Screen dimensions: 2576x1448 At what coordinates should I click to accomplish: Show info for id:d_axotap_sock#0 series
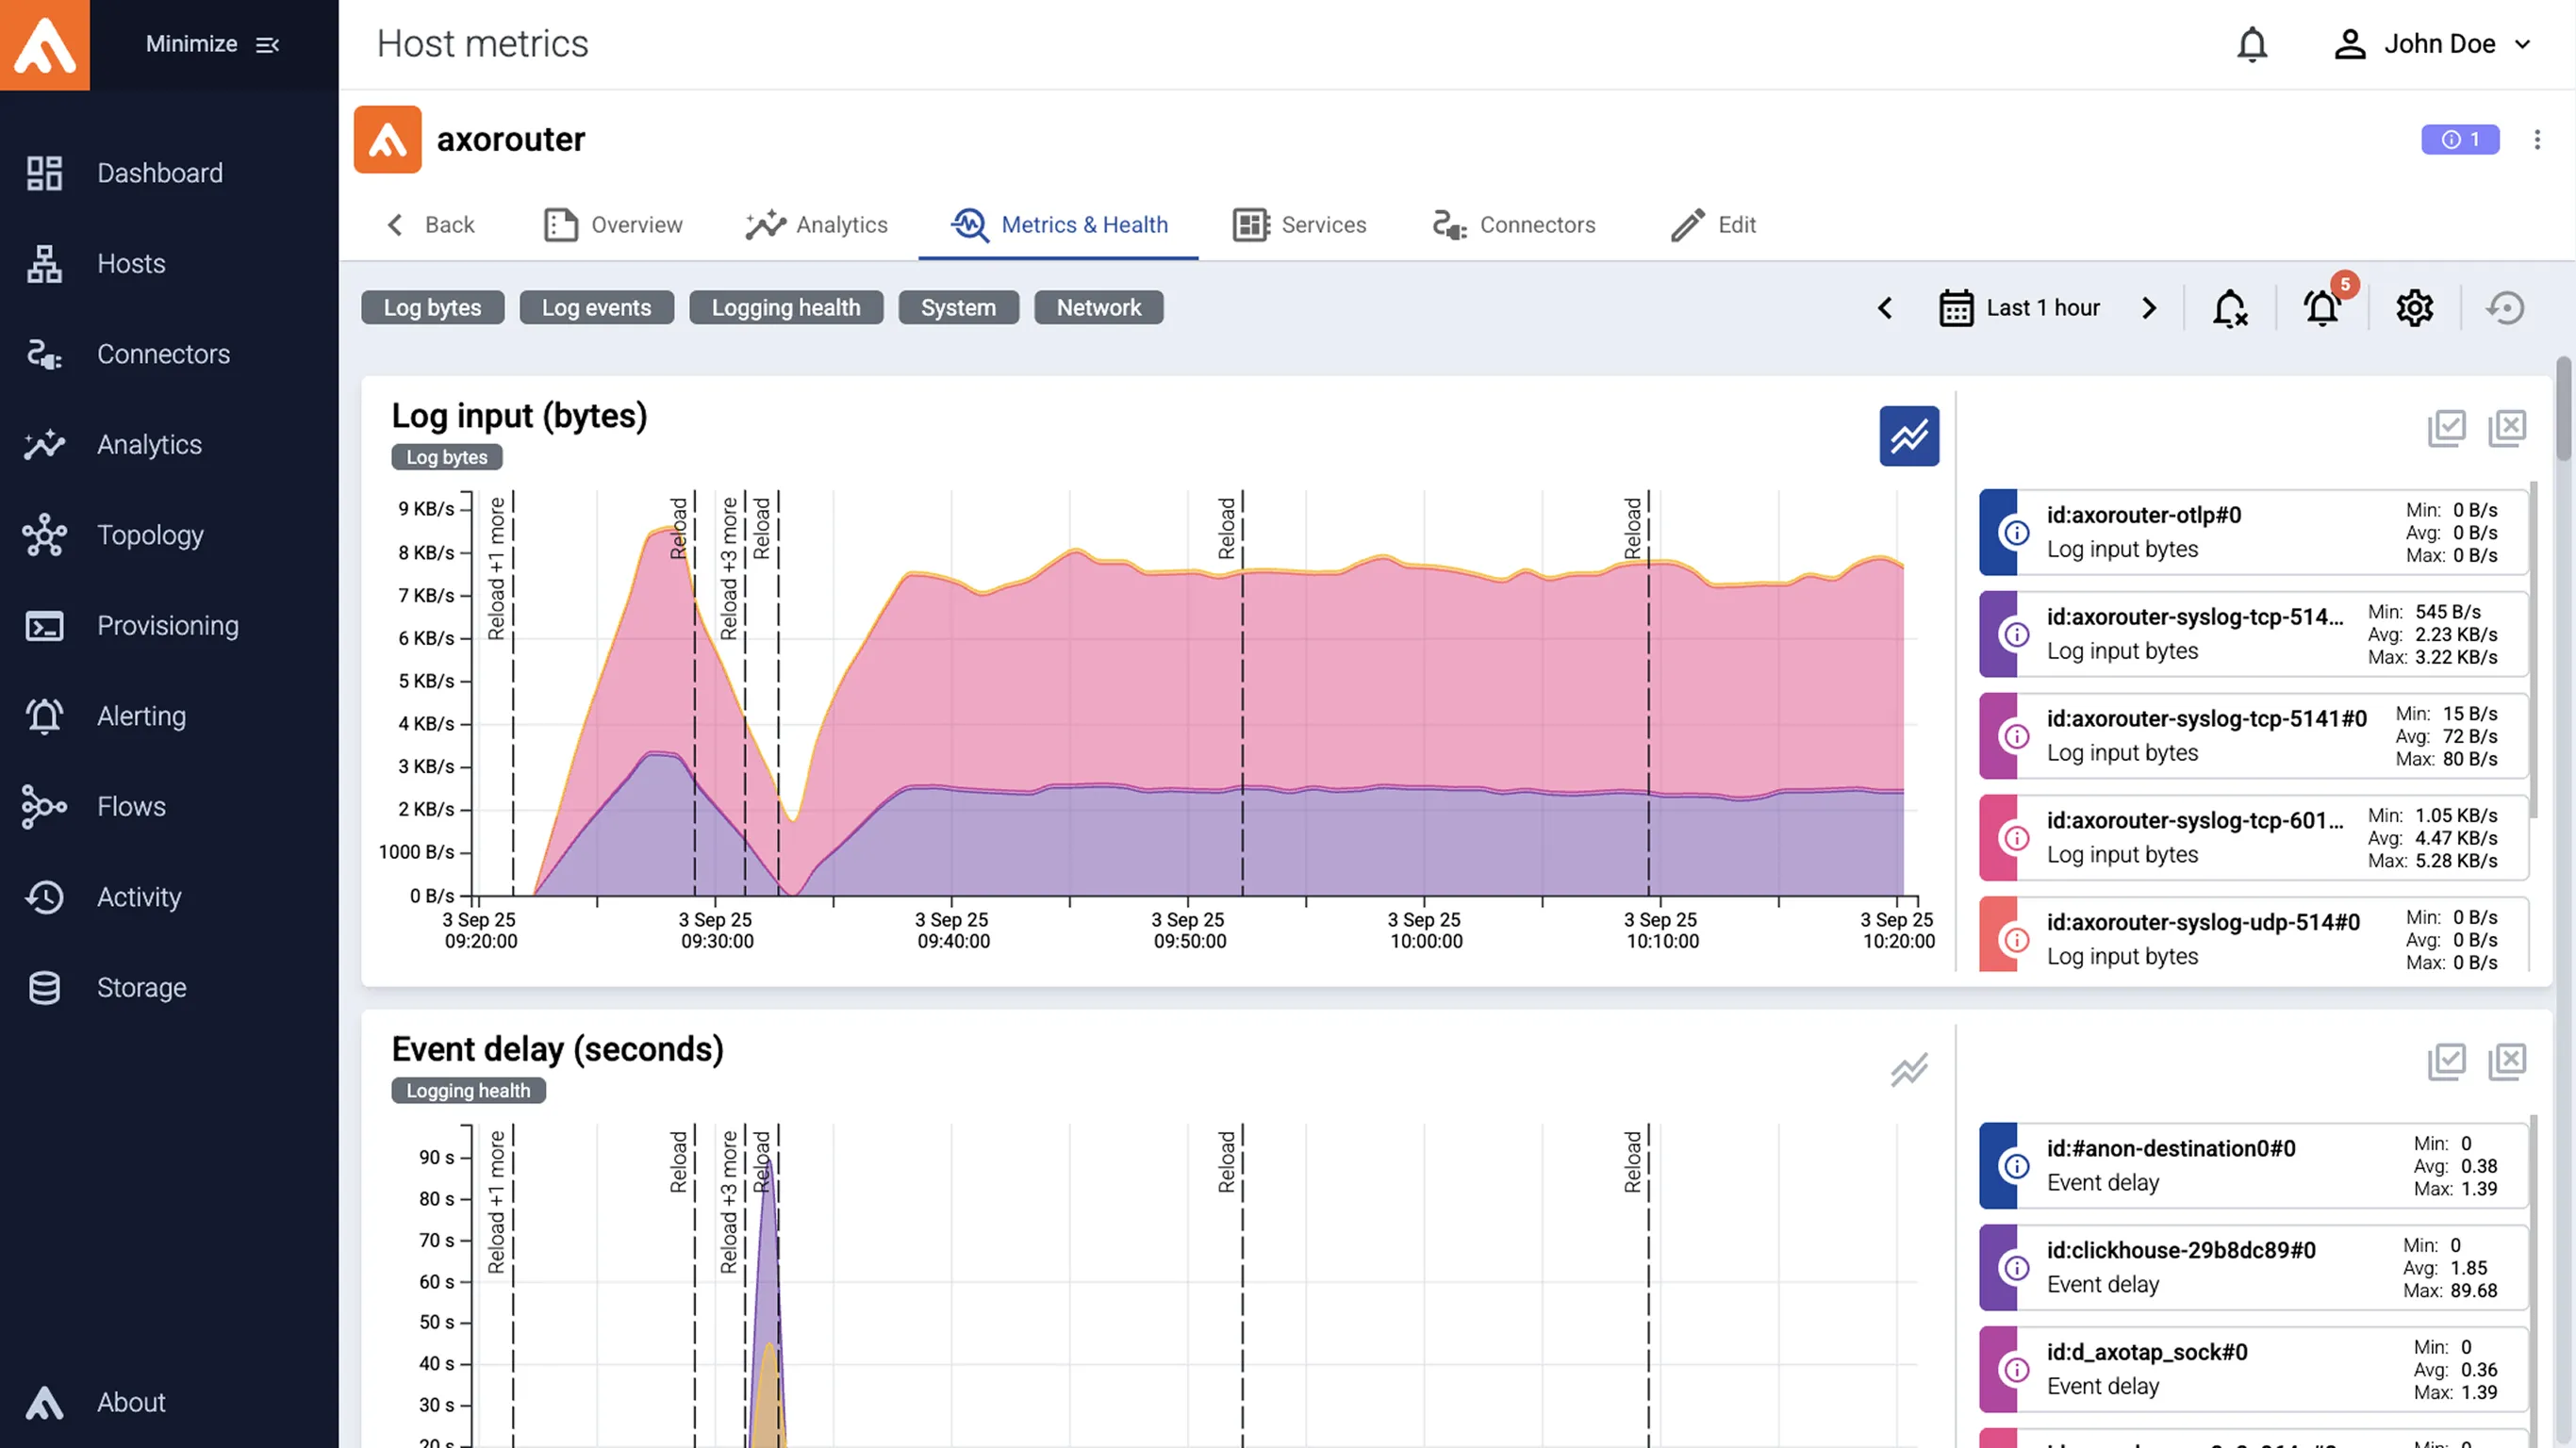tap(2017, 1370)
